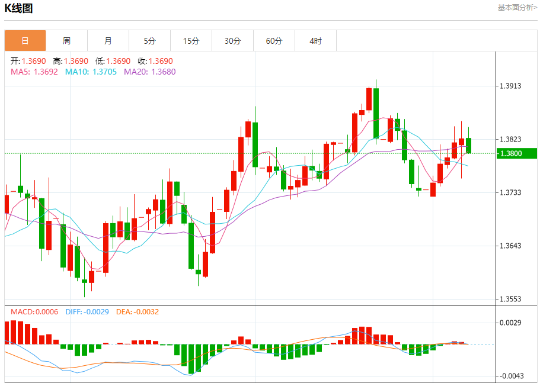The height and width of the screenshot is (383, 540).
Task: Click the MACD value label
Action: pos(34,312)
